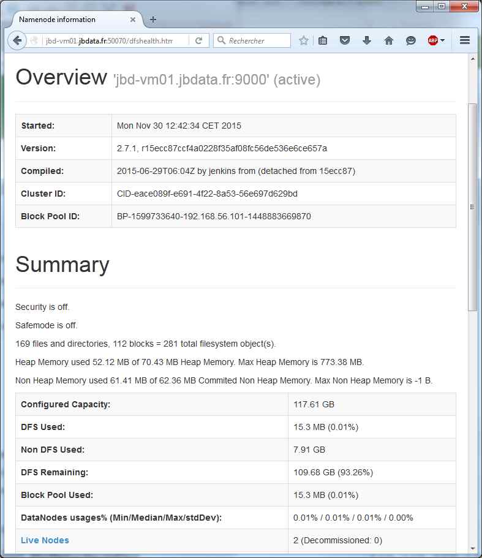Open the Live Nodes link
Viewport: 482px width, 558px height.
[x=45, y=540]
